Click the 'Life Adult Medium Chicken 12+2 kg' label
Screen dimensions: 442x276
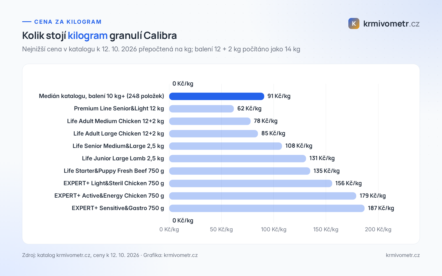click(115, 121)
